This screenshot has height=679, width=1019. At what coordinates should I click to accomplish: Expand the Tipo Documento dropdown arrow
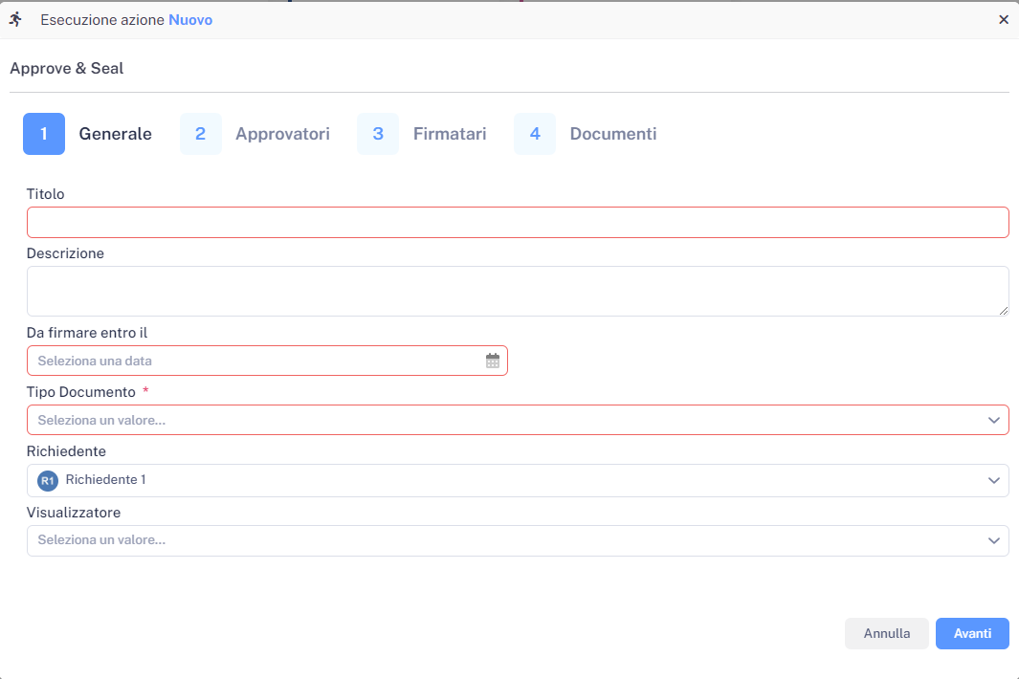click(x=993, y=420)
